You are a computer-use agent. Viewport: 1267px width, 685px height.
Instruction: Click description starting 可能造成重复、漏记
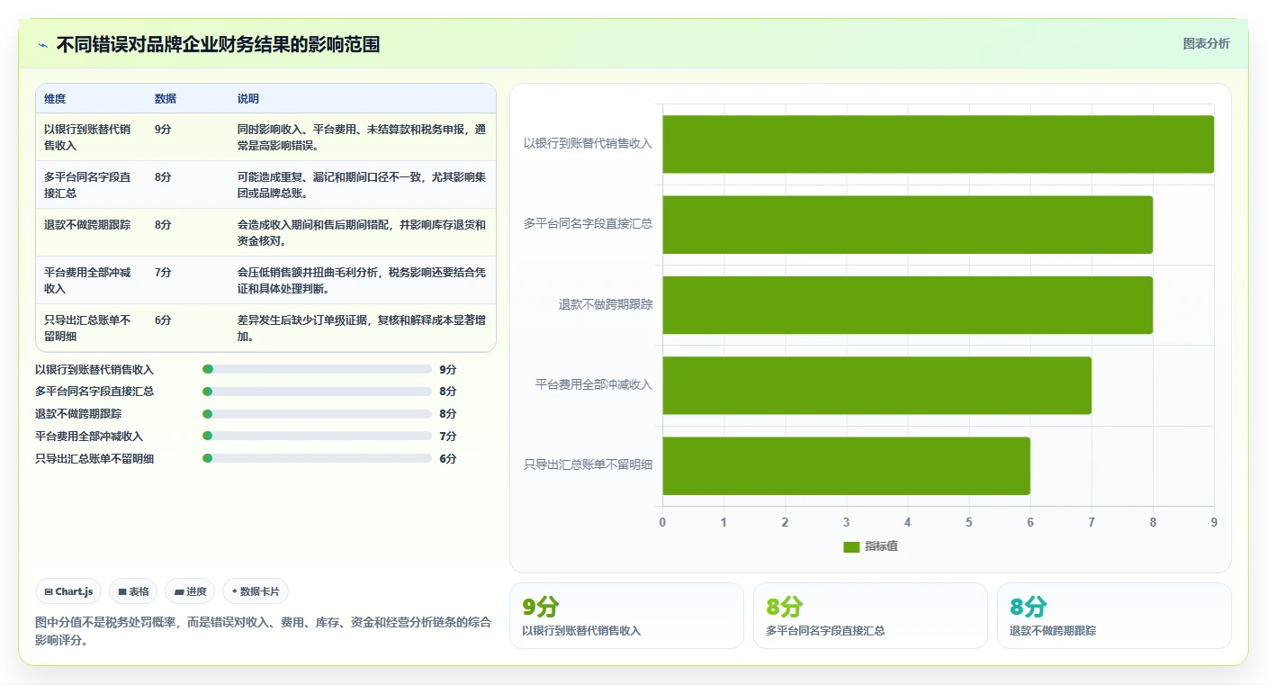(x=362, y=185)
